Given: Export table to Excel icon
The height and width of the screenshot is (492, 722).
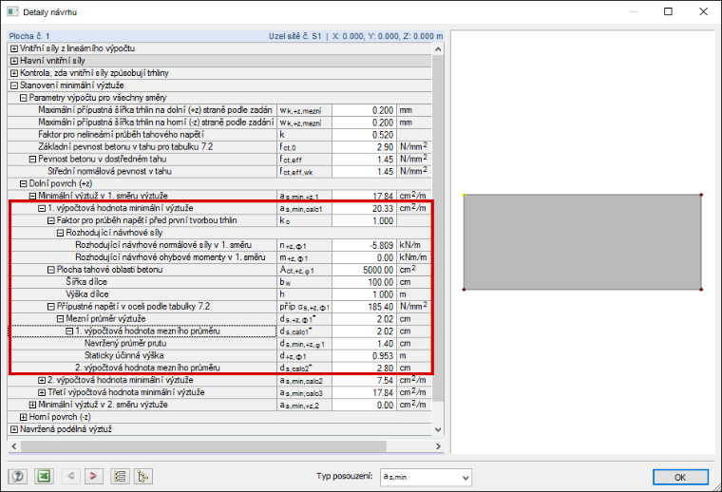Looking at the screenshot, I should pos(44,476).
